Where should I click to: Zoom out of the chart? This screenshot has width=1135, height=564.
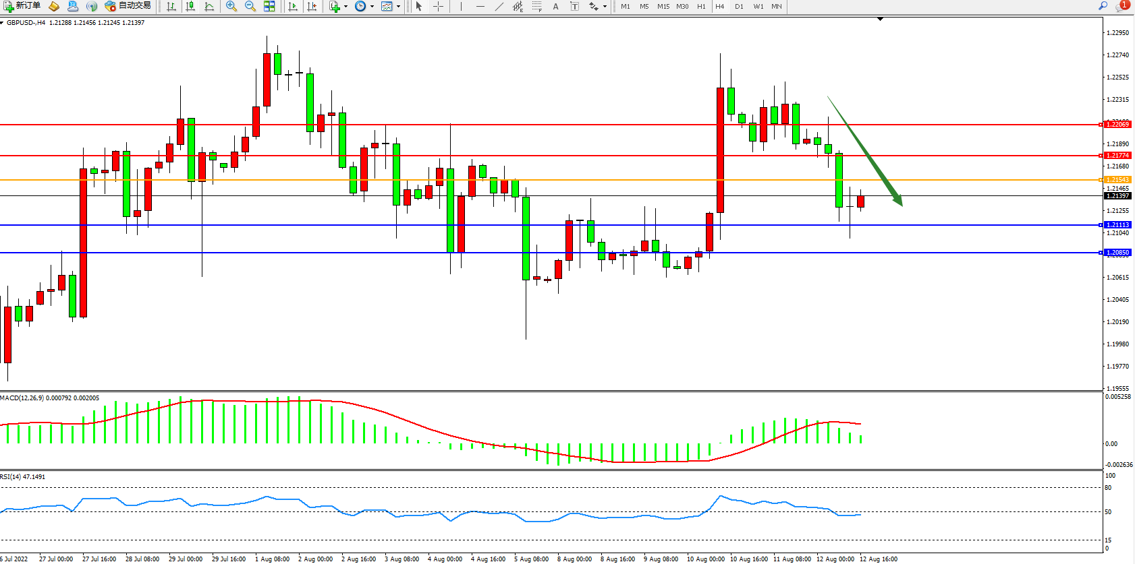pyautogui.click(x=250, y=6)
